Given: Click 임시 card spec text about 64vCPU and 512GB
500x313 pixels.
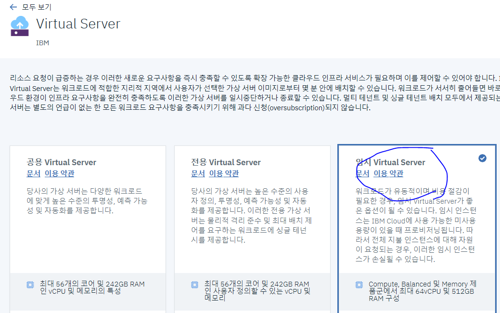Looking at the screenshot, I should coord(423,291).
